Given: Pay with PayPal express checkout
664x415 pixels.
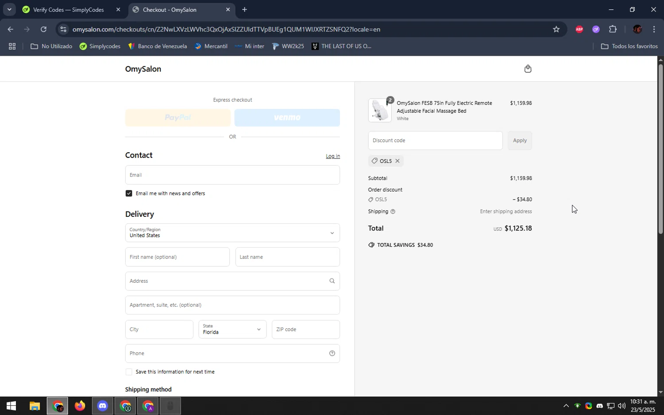Looking at the screenshot, I should (178, 118).
